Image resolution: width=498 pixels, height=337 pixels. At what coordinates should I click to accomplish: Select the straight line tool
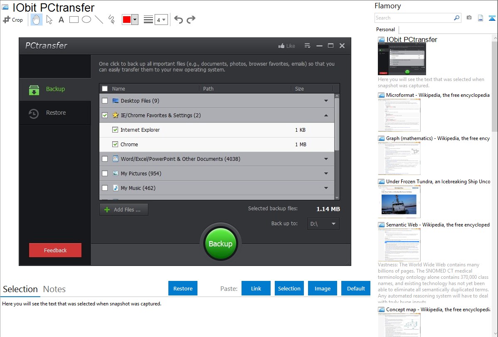99,20
